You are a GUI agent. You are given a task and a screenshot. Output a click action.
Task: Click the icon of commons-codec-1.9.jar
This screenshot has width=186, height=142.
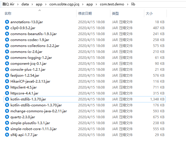point(7,40)
